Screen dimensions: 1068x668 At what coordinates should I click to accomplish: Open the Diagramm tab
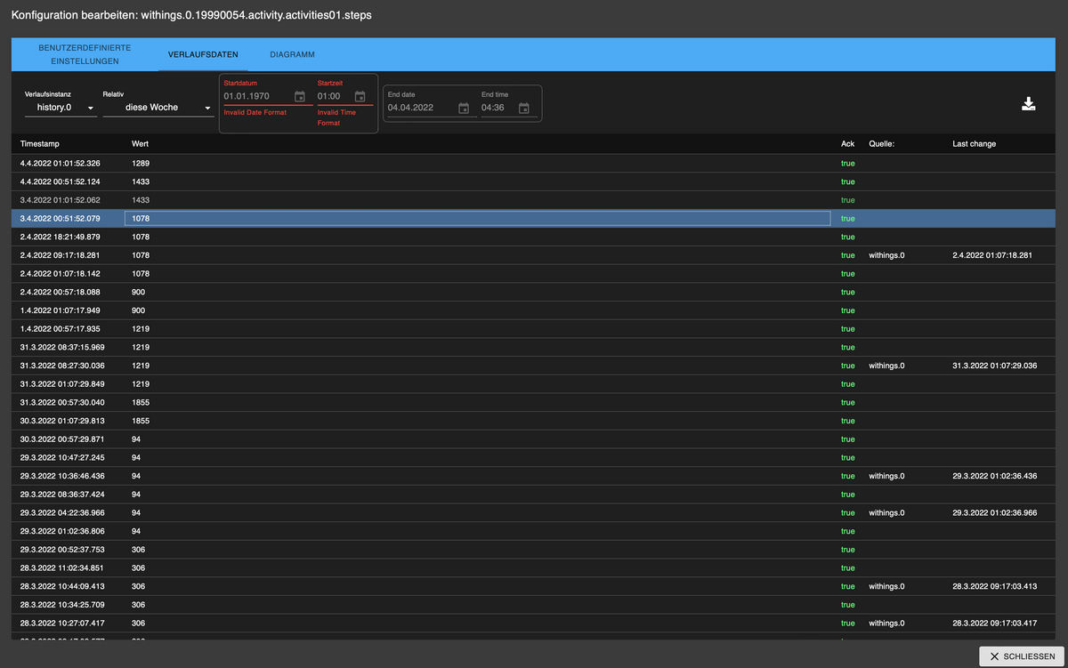(293, 54)
